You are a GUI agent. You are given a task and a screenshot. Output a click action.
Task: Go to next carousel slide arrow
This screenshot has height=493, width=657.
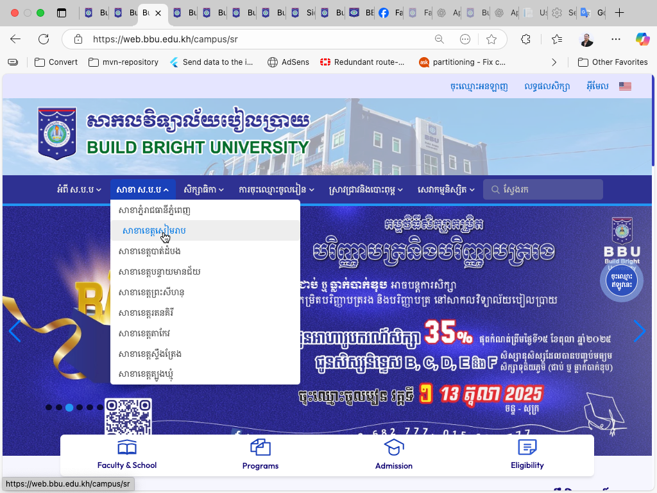point(639,331)
